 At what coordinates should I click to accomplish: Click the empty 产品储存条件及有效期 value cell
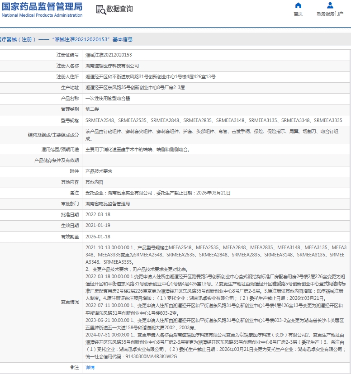click(216, 161)
